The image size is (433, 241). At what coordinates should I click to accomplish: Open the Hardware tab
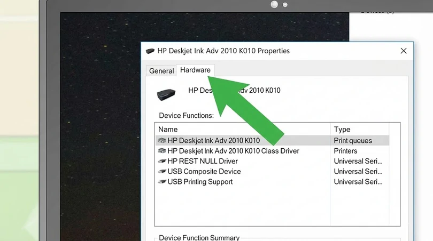[x=195, y=70]
